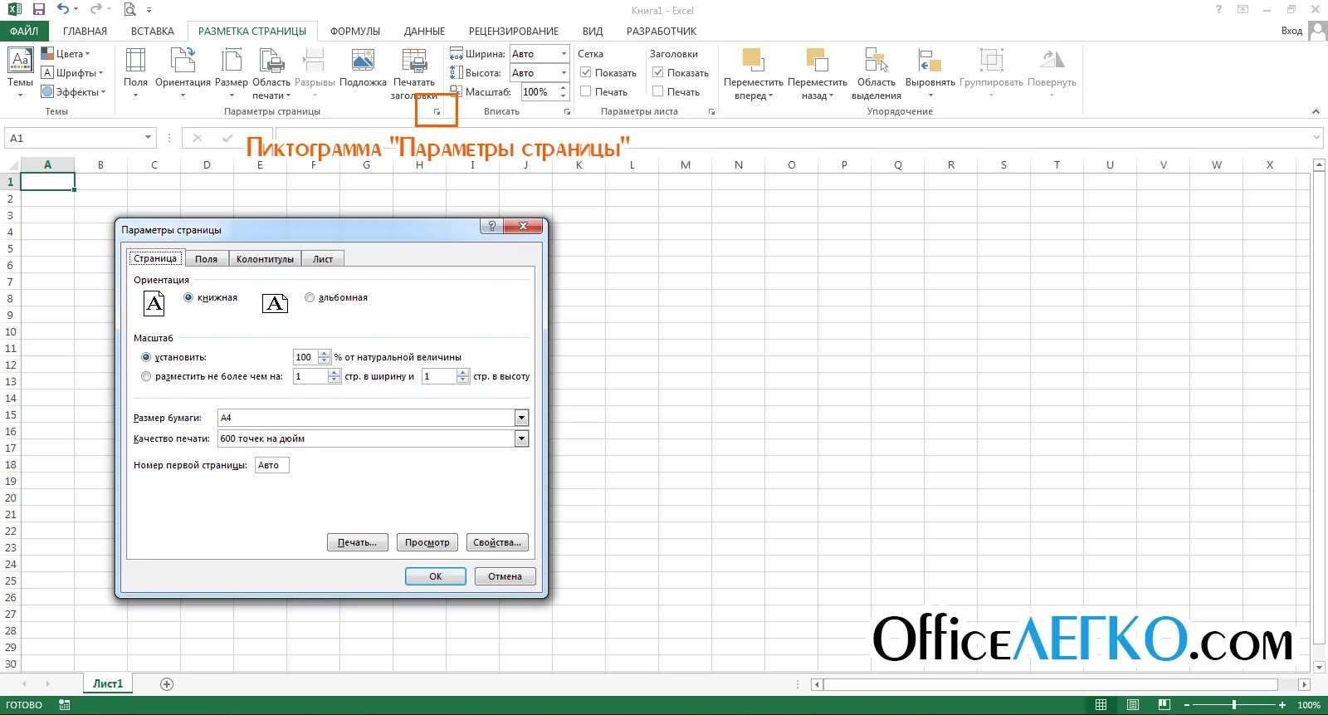Open Вписать group dialog launcher
This screenshot has height=715, width=1328.
567,112
